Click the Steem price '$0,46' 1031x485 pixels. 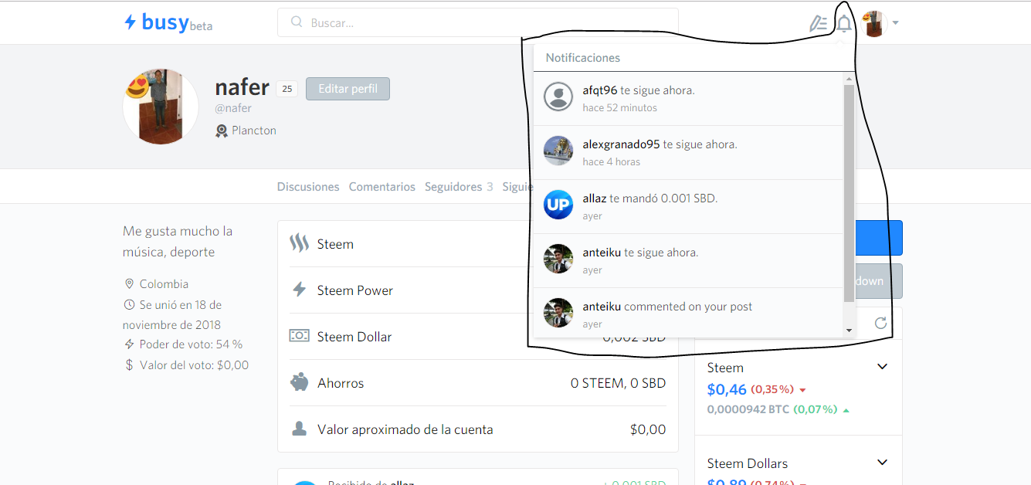727,389
